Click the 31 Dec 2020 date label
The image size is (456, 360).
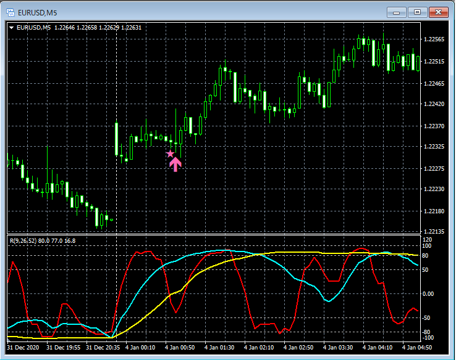click(25, 348)
